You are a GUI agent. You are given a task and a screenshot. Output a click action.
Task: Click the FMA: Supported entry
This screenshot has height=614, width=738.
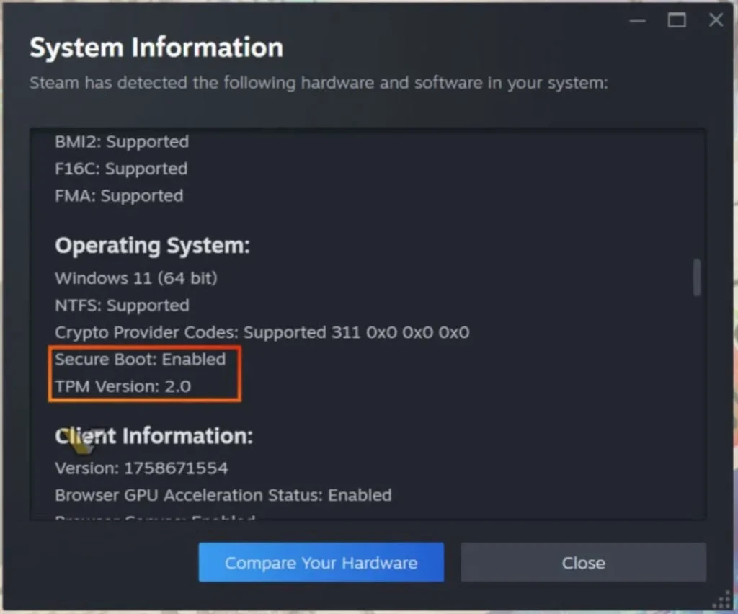coord(119,195)
